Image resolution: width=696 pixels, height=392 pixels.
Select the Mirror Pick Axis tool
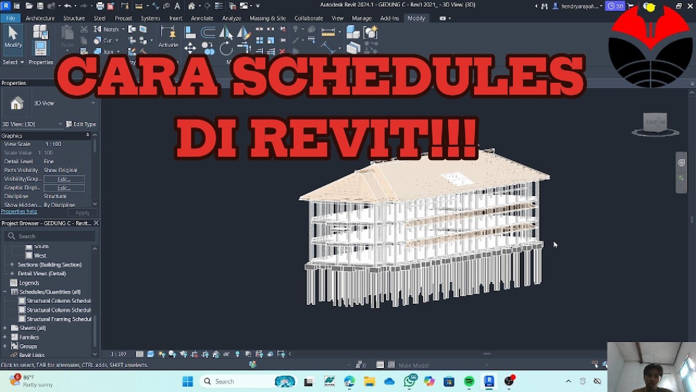pyautogui.click(x=226, y=33)
